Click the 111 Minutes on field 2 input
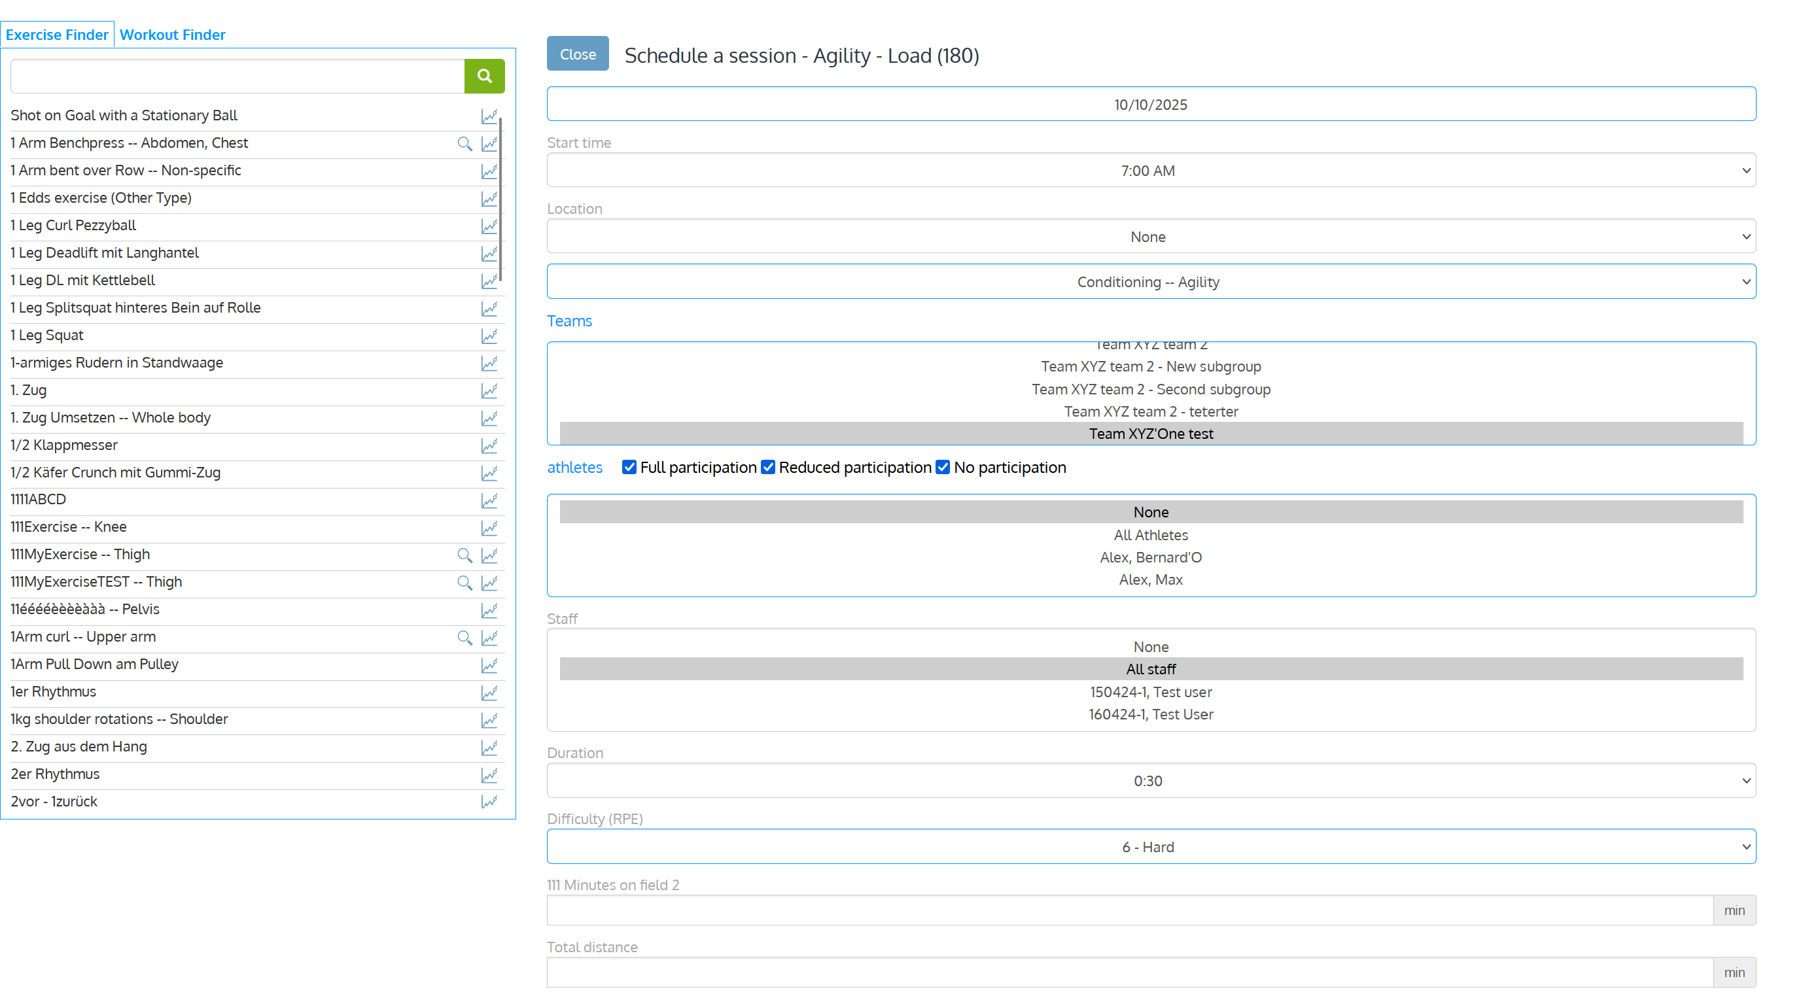 pos(1130,910)
